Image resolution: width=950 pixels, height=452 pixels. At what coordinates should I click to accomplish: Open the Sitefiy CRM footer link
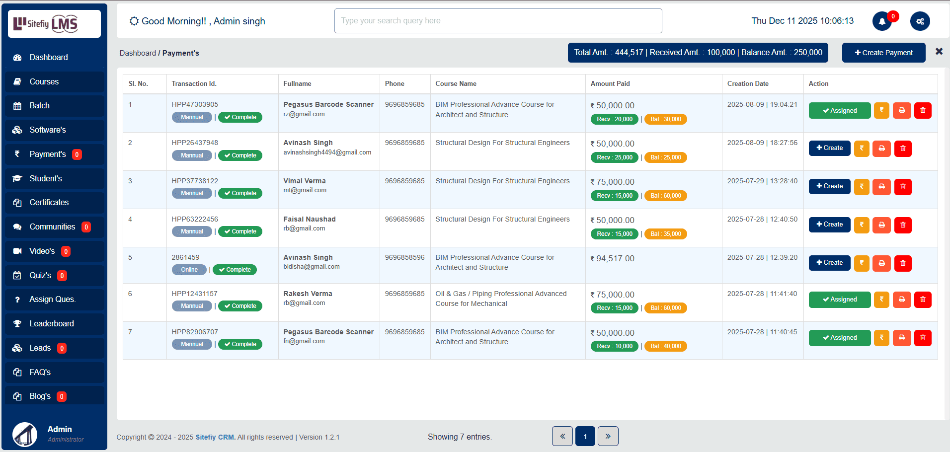click(x=215, y=437)
